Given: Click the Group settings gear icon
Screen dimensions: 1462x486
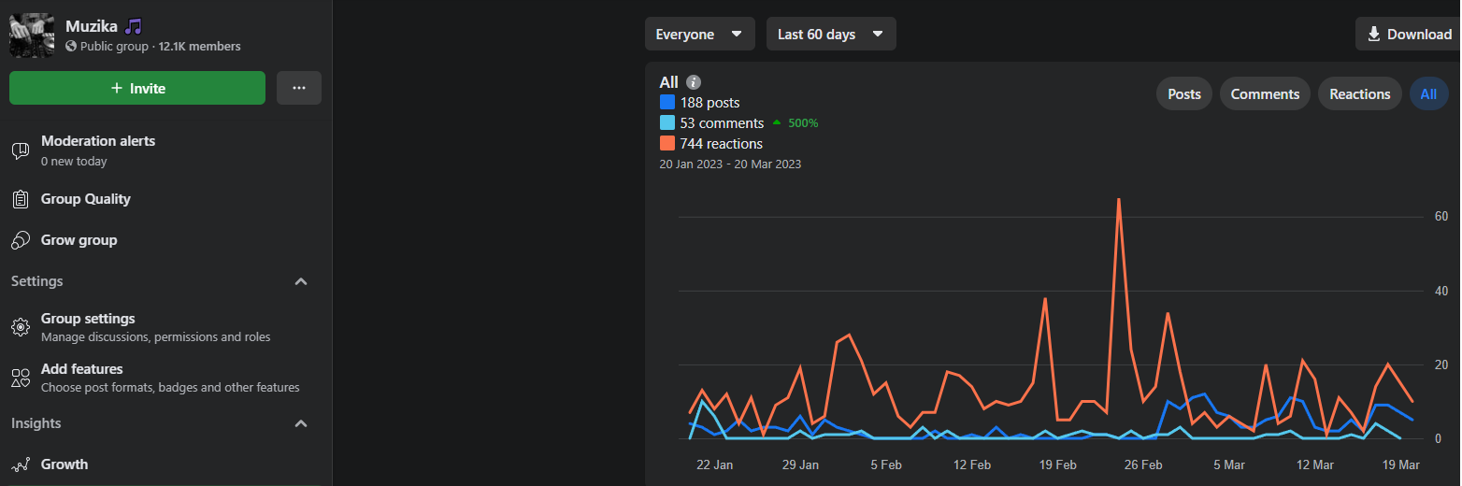Looking at the screenshot, I should pos(21,327).
